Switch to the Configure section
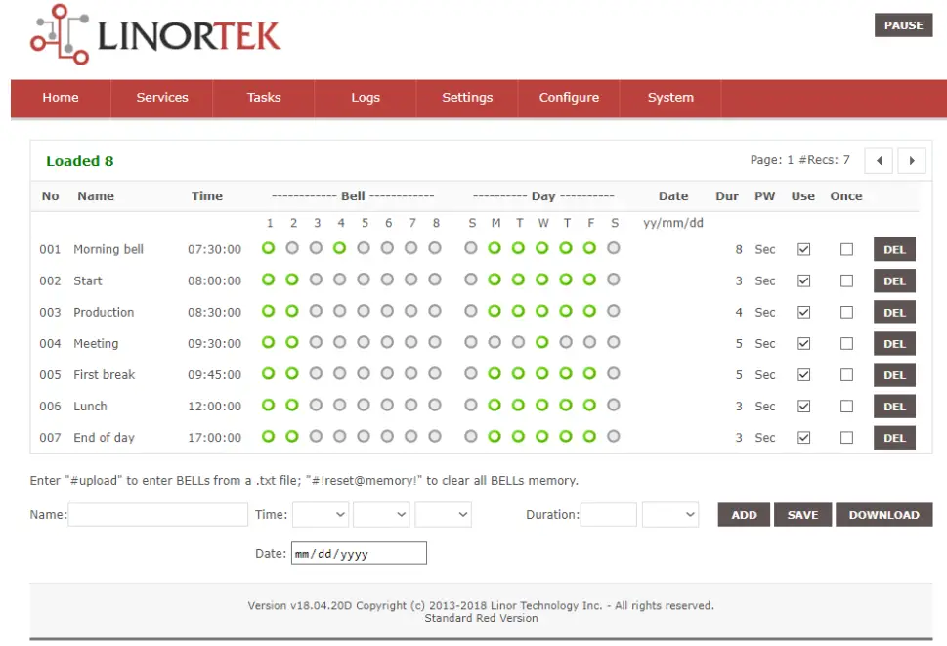 pos(568,98)
